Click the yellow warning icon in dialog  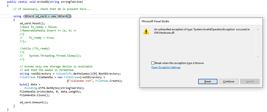(146, 32)
